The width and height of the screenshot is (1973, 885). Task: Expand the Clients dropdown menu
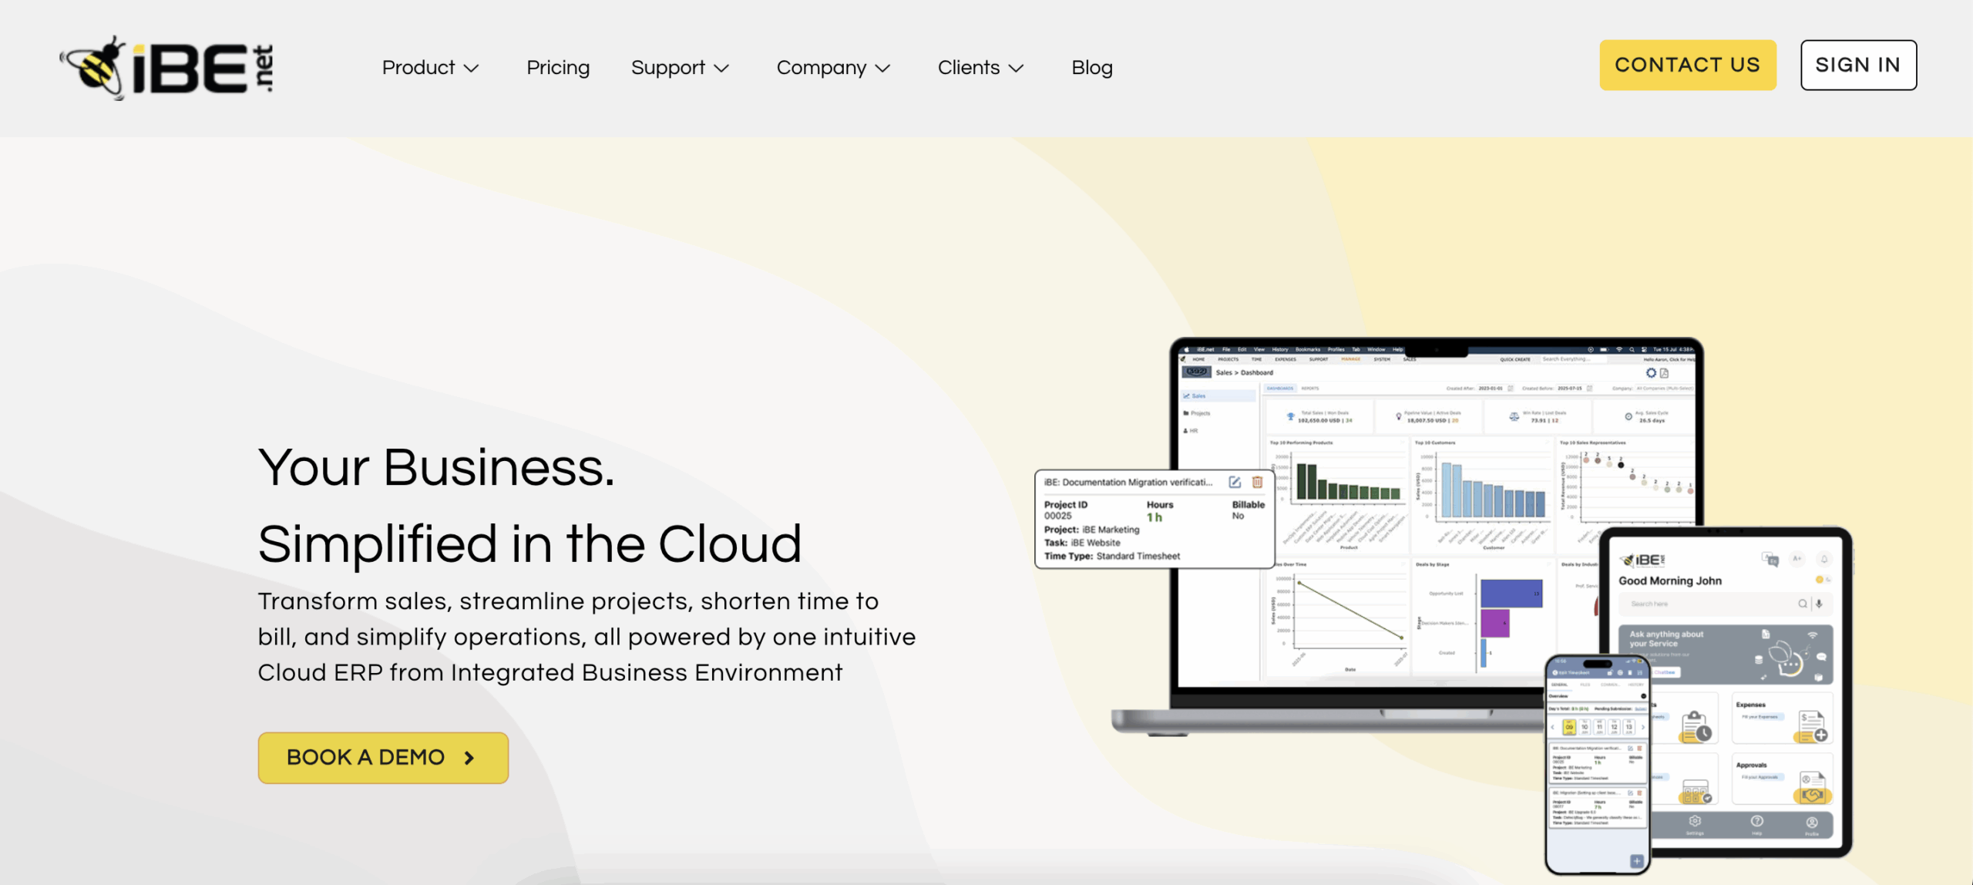(x=980, y=68)
